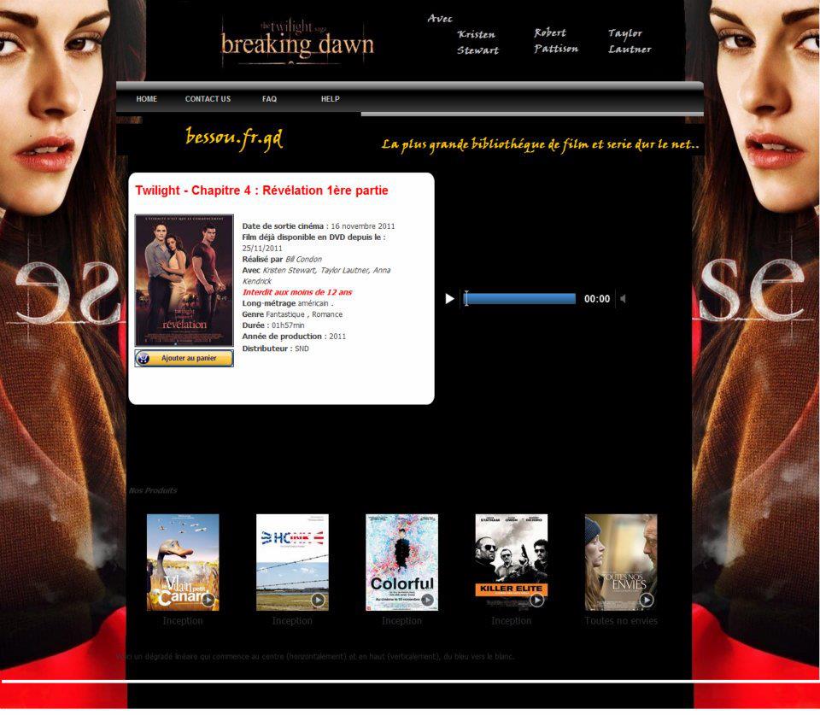Click the 'Durée : 01h57min' line
This screenshot has width=820, height=715.
click(x=273, y=325)
